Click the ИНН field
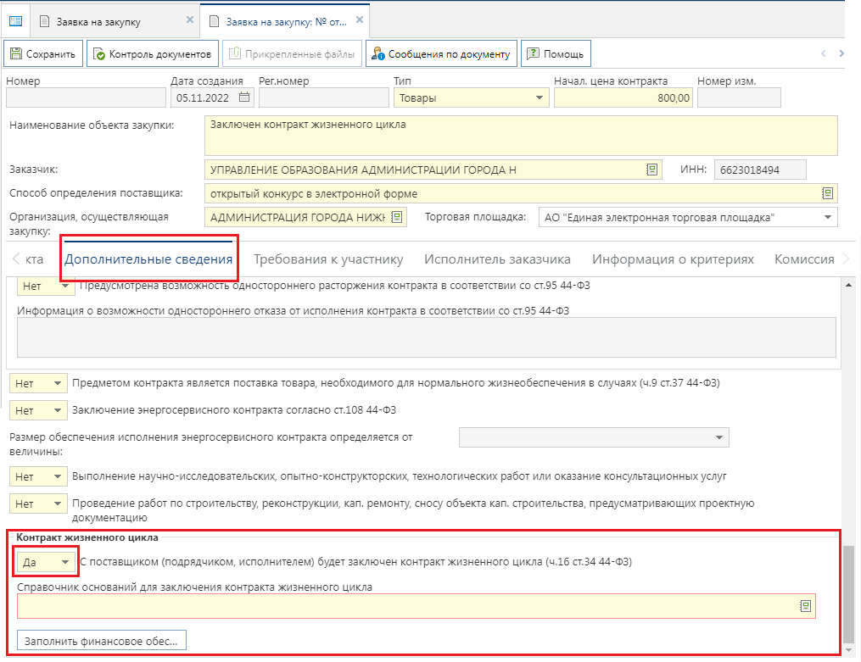The width and height of the screenshot is (861, 662). point(760,170)
